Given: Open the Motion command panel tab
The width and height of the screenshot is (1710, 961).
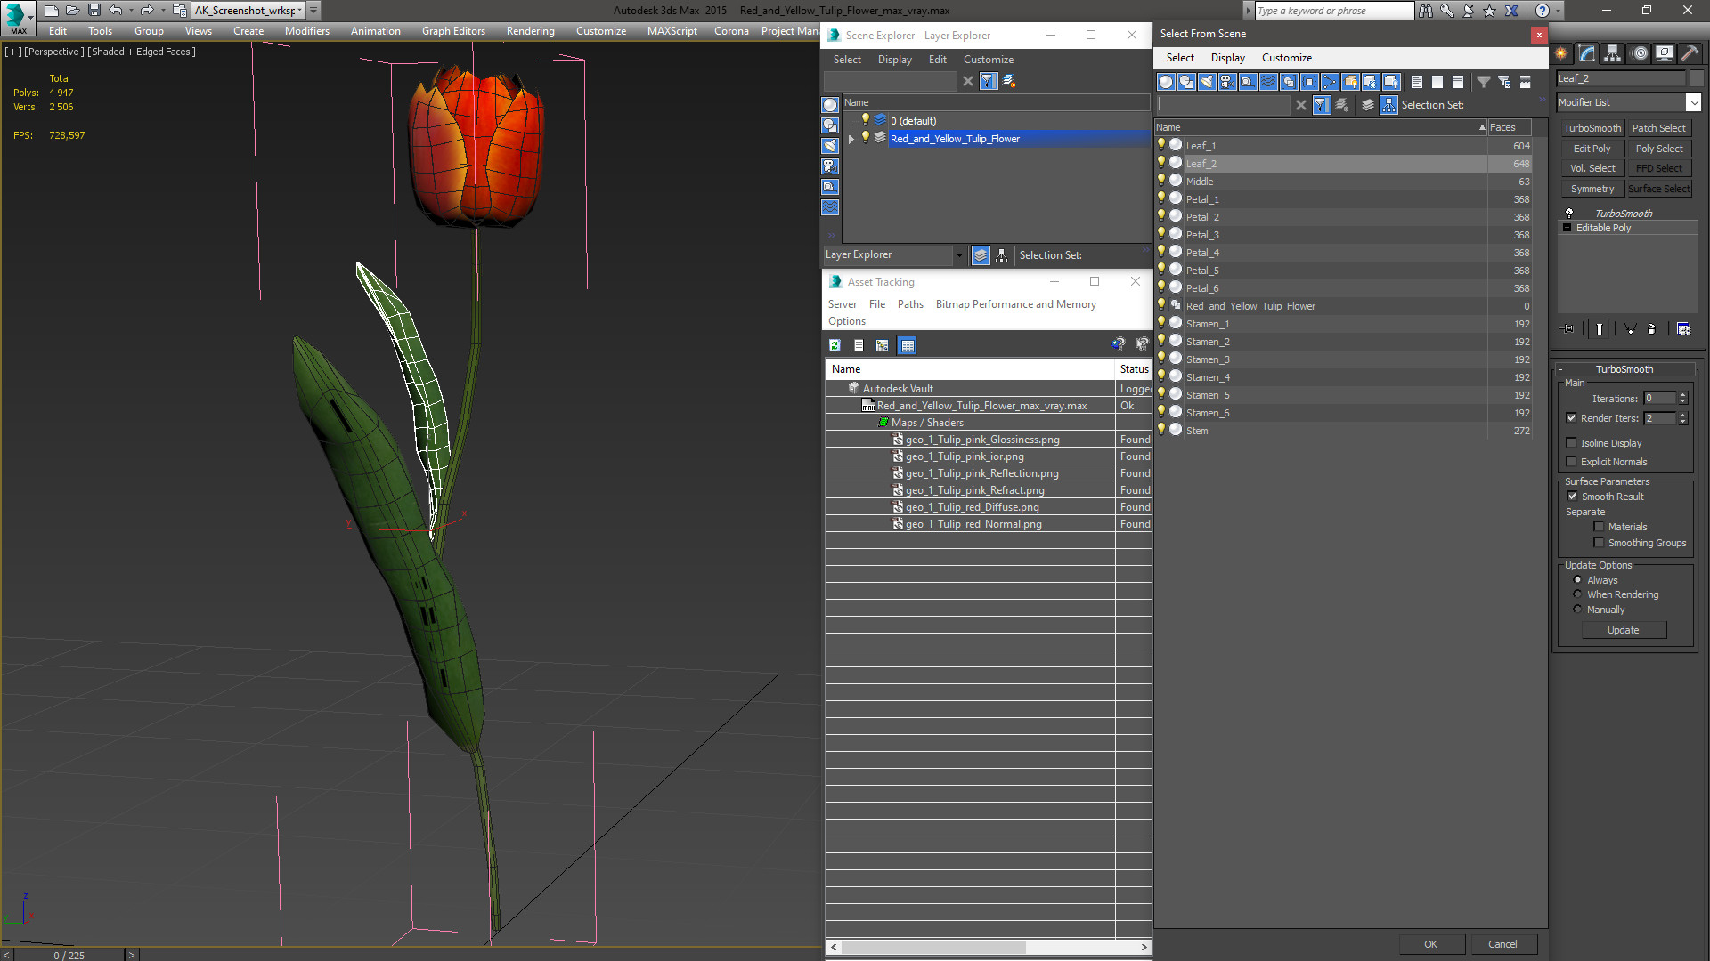Looking at the screenshot, I should [x=1639, y=53].
